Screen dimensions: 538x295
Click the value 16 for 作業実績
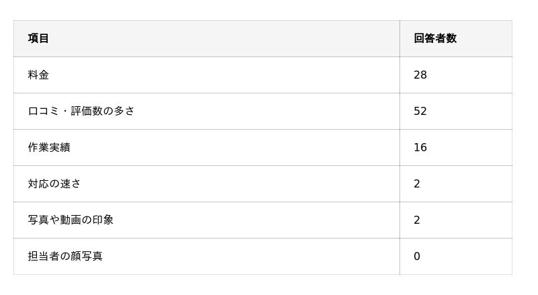420,147
